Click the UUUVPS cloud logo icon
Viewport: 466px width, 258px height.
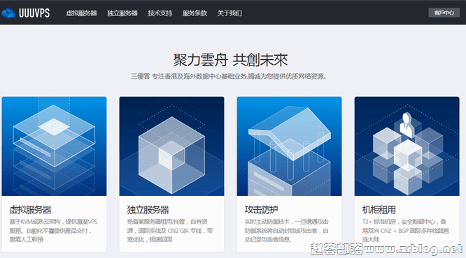coord(8,13)
